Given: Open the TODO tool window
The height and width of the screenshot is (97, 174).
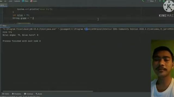Looking at the screenshot, I should (5, 94).
